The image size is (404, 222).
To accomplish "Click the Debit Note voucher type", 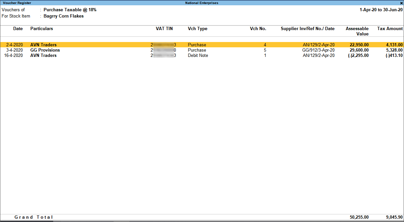I will tap(198, 55).
